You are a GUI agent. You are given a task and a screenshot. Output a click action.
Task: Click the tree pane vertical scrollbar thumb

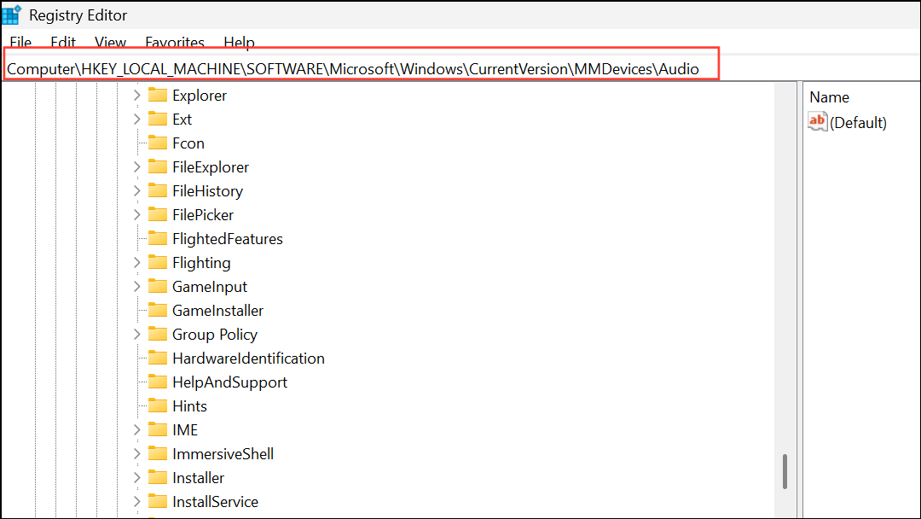pyautogui.click(x=785, y=471)
